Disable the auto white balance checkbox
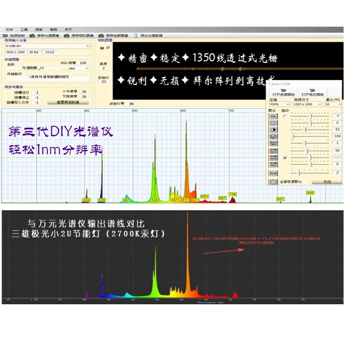 [285, 157]
